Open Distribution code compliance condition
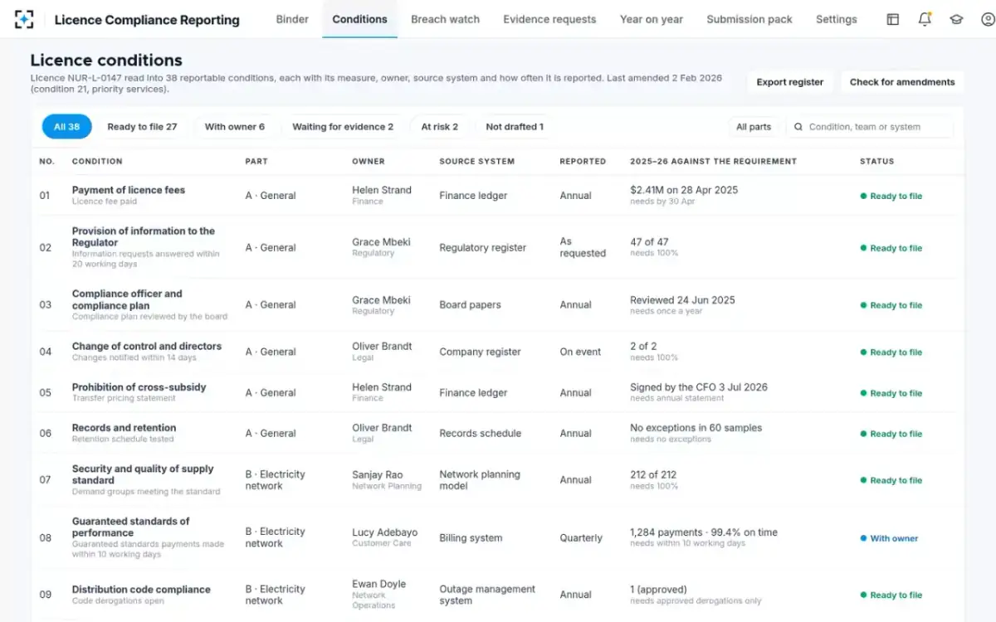The width and height of the screenshot is (996, 622). (x=141, y=589)
